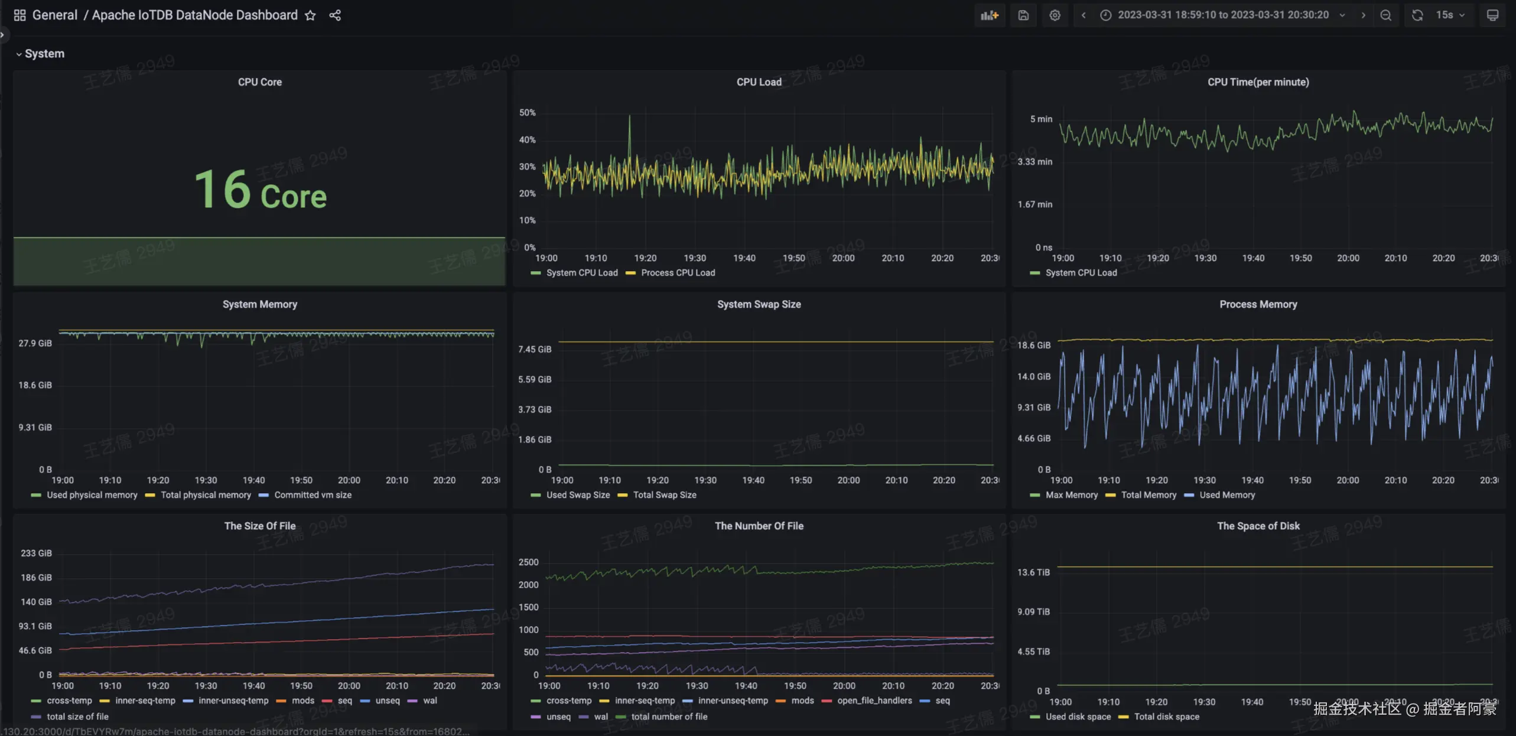Open the CPU Load panel title menu
1516x736 pixels.
759,82
